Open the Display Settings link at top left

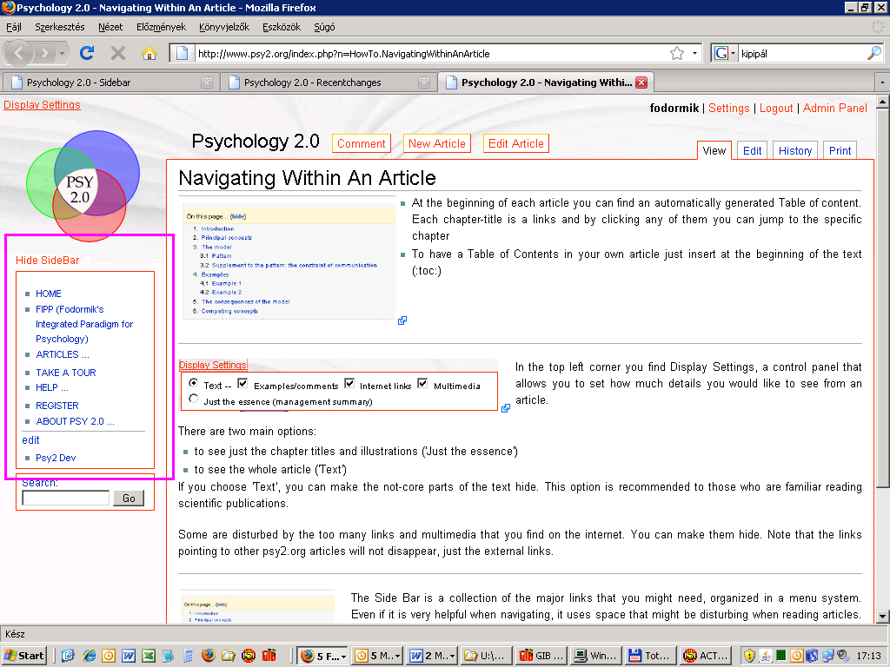[x=42, y=105]
